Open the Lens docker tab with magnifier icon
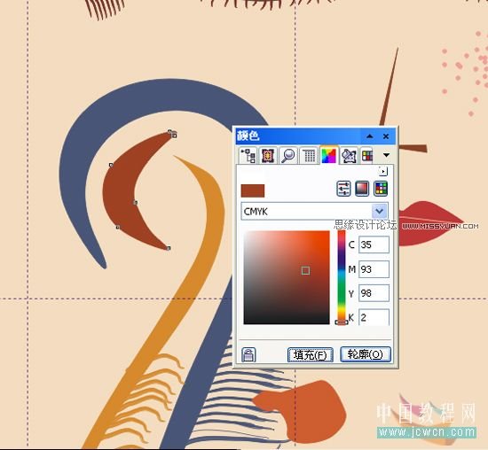The image size is (488, 450). (288, 155)
